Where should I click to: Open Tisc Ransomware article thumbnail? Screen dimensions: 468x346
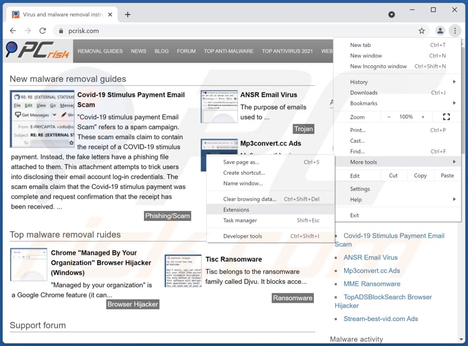(183, 271)
